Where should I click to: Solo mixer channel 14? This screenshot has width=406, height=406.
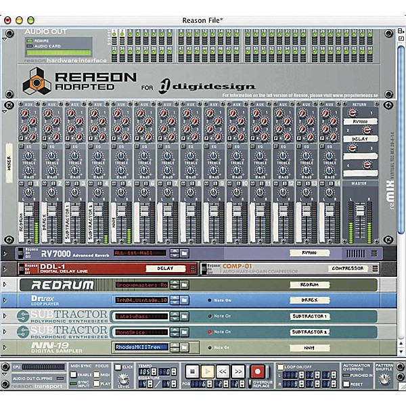(331, 183)
